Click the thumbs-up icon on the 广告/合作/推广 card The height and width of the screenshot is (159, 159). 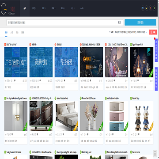pos(23,81)
